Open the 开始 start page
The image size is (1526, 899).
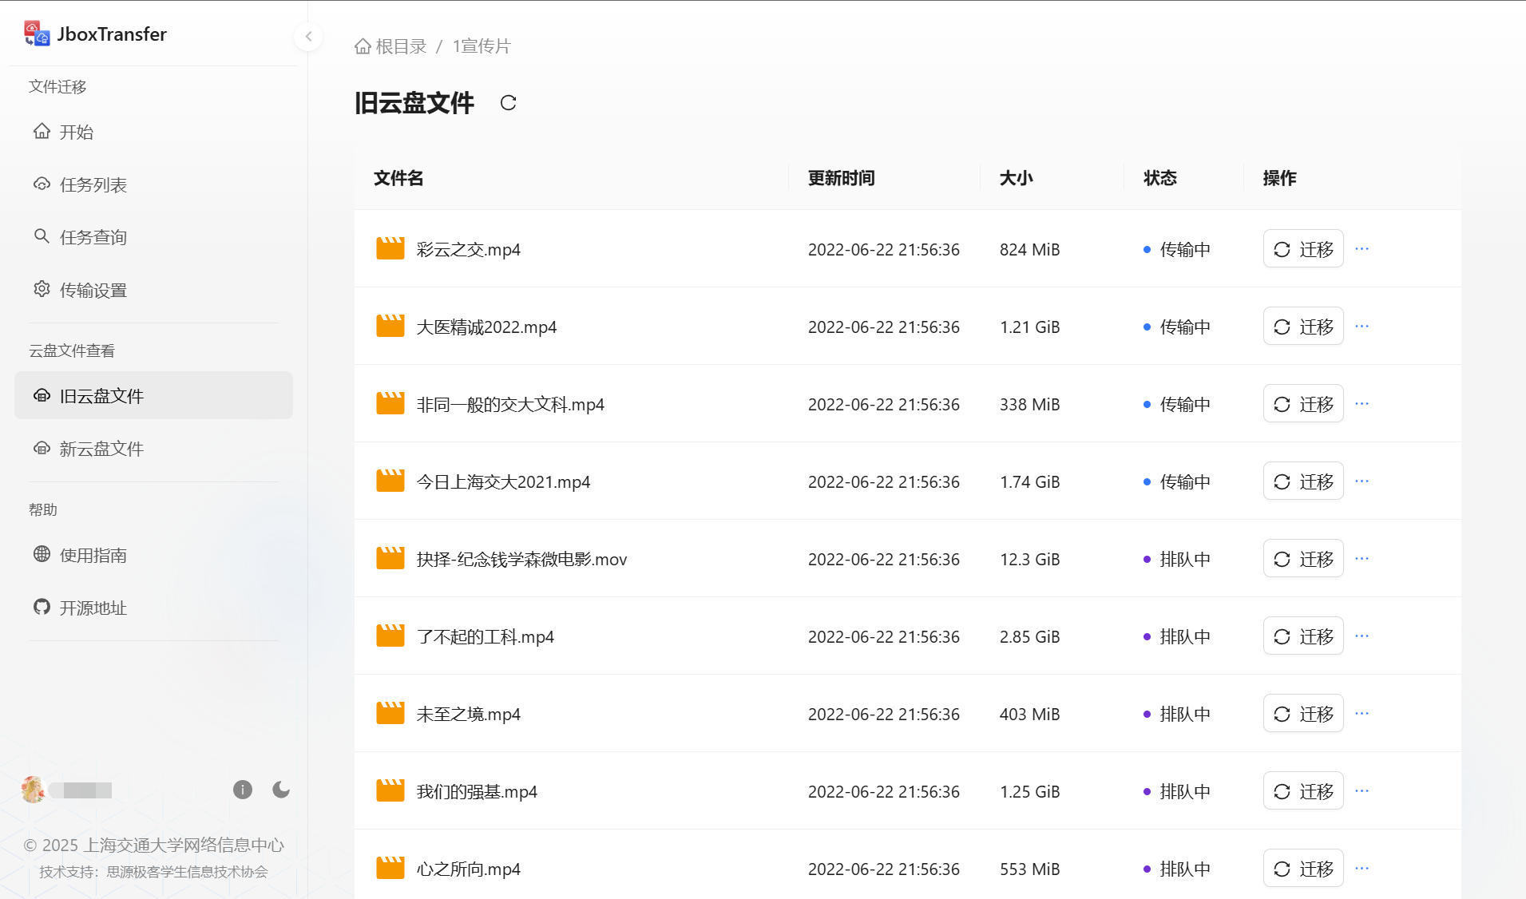click(x=153, y=132)
